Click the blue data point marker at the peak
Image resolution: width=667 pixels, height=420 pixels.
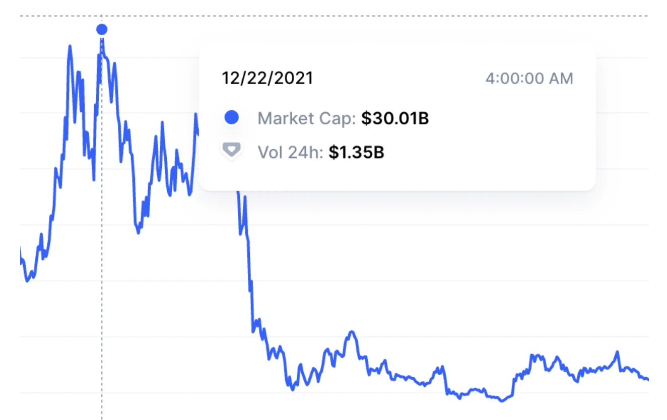point(102,30)
